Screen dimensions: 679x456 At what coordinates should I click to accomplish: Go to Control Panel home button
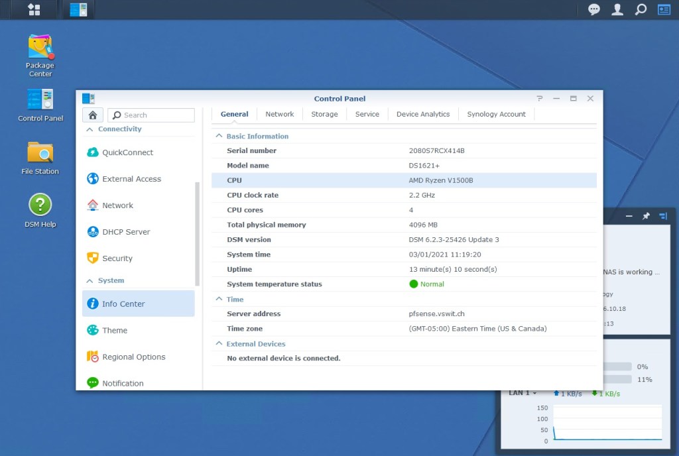pyautogui.click(x=93, y=115)
